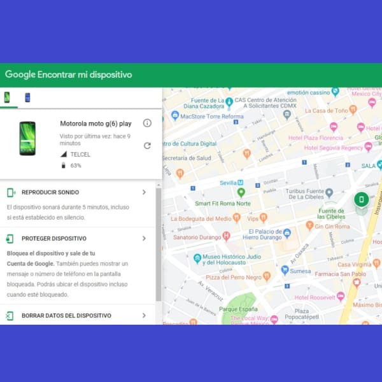Click the Pizza del Perro Negro pin

267,276
